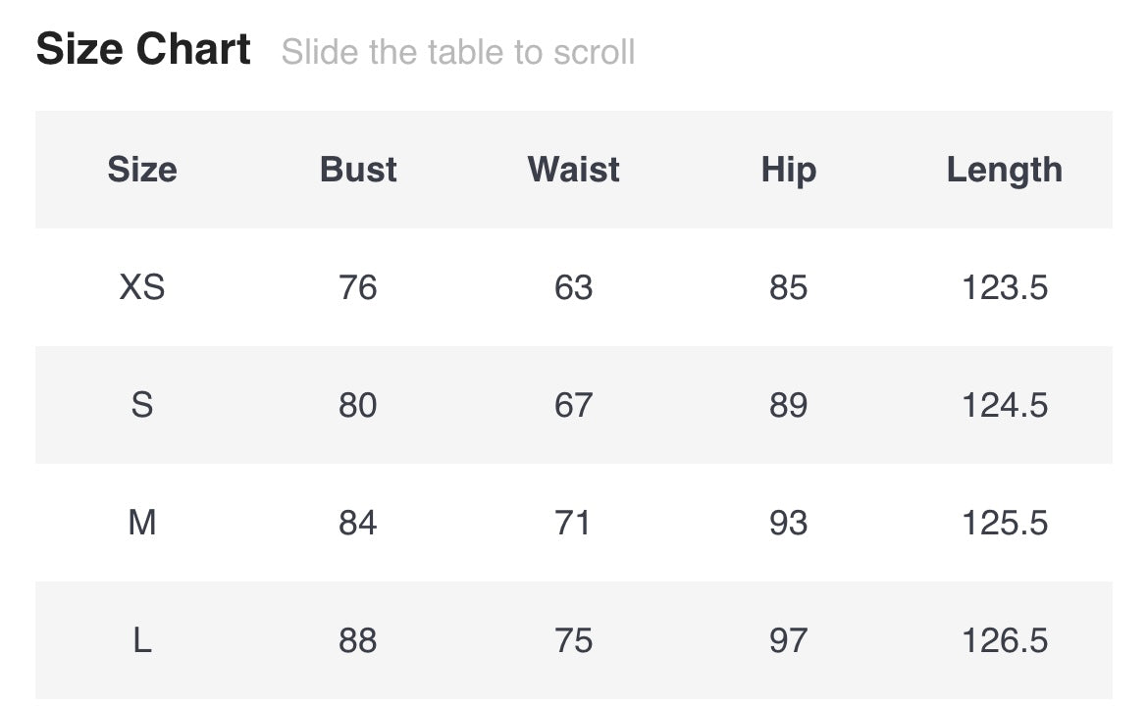Select the L waist value 75
The width and height of the screenshot is (1148, 707).
(573, 640)
